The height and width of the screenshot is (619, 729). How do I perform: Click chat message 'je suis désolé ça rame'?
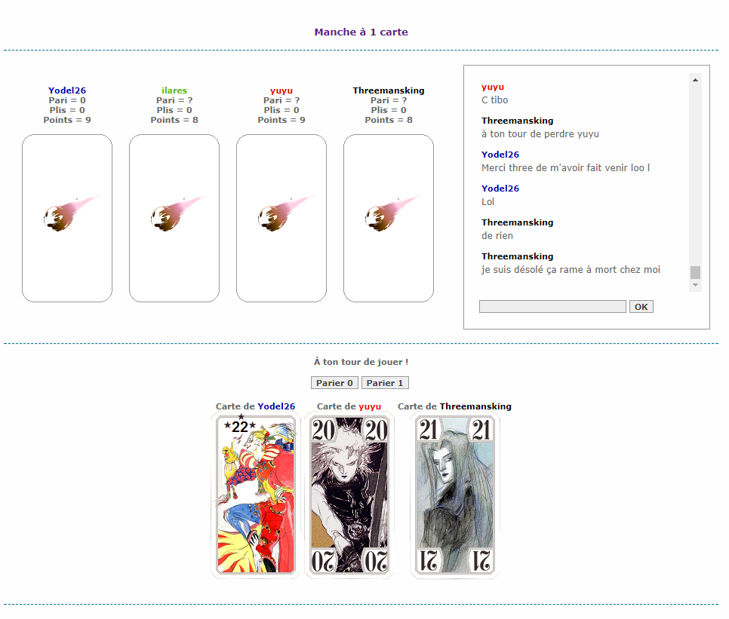coord(571,269)
